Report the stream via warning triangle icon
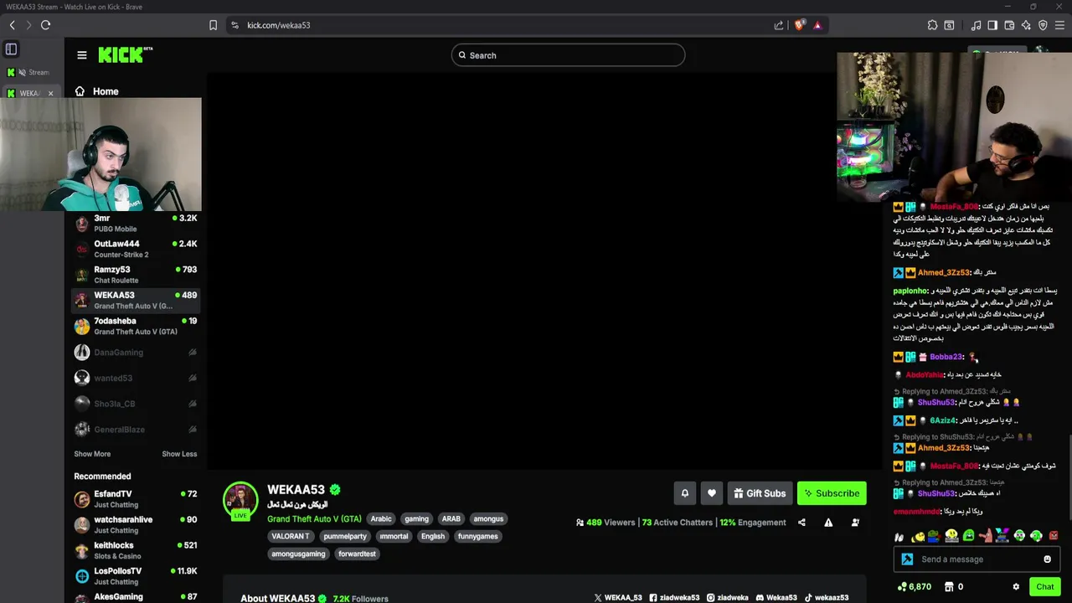1072x603 pixels. point(828,523)
